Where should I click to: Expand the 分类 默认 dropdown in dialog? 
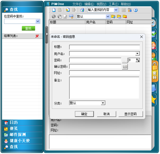click(103, 103)
